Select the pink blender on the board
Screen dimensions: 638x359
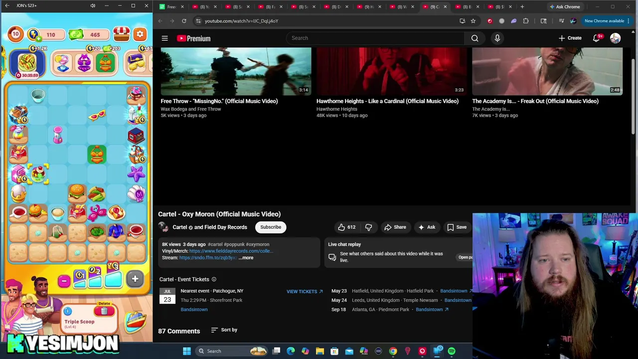coord(58,135)
